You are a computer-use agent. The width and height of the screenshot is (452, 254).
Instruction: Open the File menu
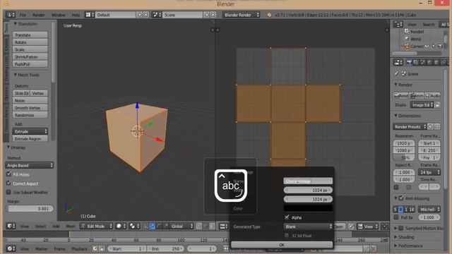23,15
